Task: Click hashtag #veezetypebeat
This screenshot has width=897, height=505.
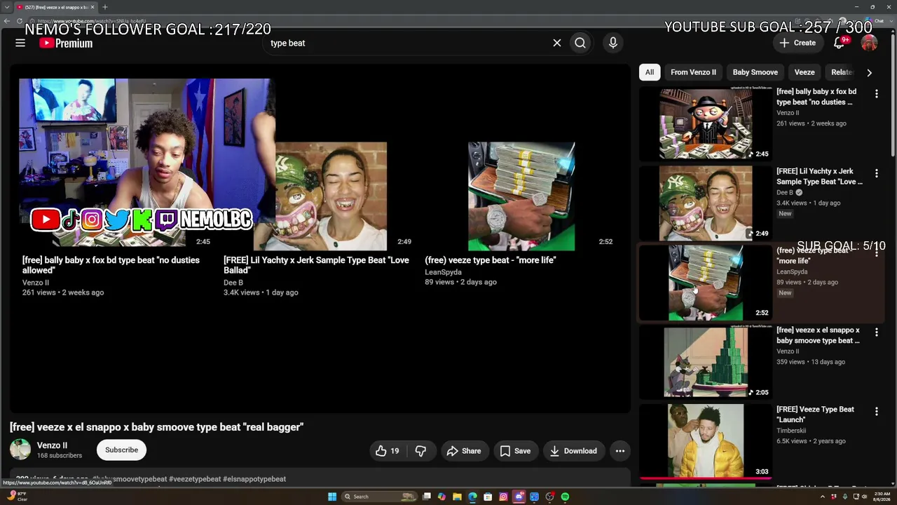Action: tap(195, 479)
